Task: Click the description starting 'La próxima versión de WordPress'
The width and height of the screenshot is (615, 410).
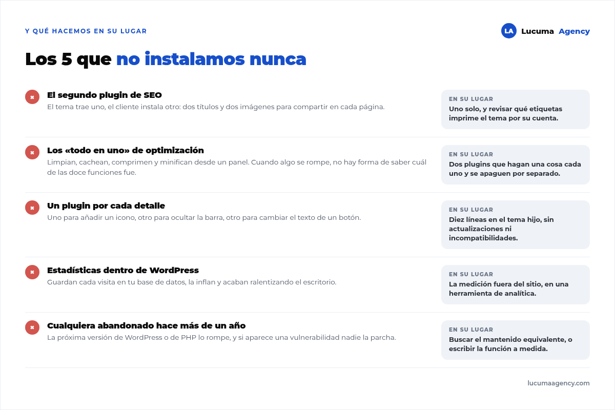Action: point(221,338)
